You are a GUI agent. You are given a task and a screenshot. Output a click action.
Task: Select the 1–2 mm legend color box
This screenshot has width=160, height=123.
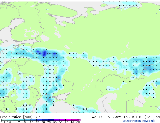(x=16, y=120)
